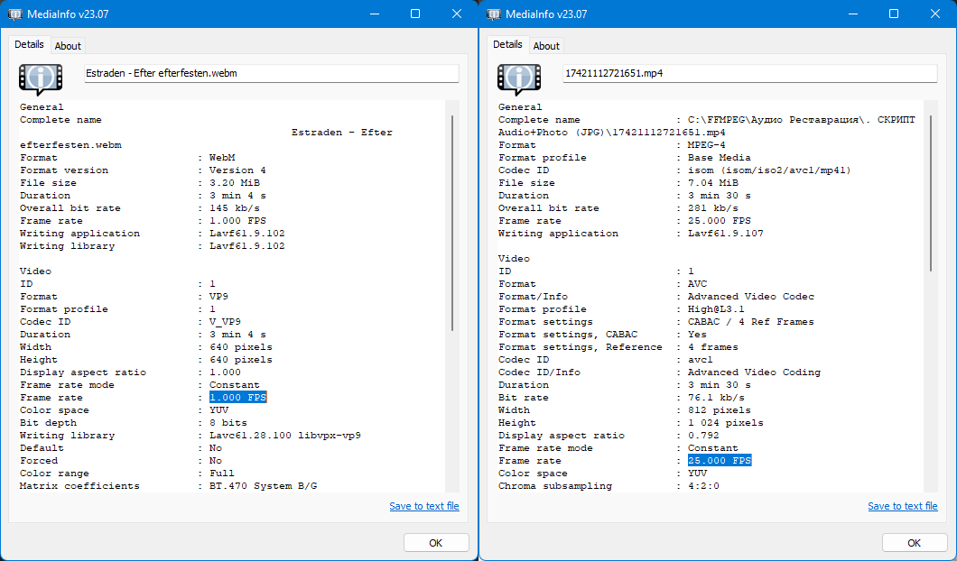Click '7.04 MiB' file size value

click(x=713, y=183)
